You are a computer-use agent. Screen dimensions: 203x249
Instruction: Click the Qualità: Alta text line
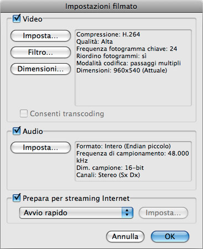click(95, 41)
